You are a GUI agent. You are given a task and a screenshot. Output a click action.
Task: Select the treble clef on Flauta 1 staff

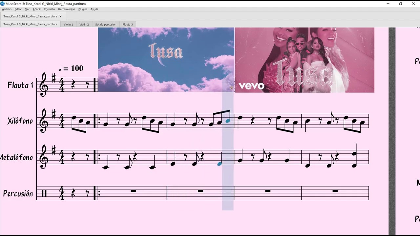pos(44,85)
